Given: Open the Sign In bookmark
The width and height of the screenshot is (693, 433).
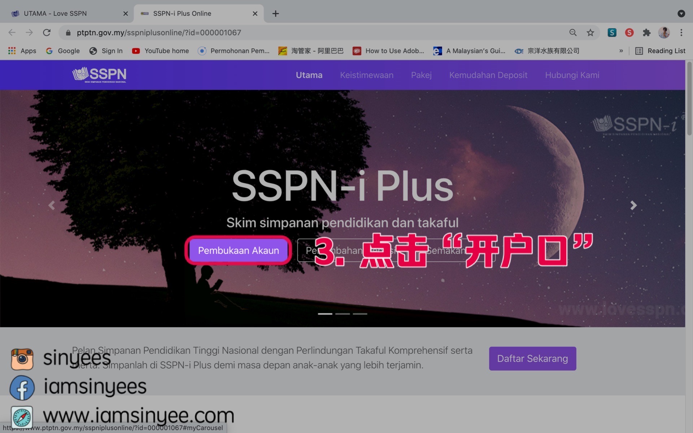Looking at the screenshot, I should (x=106, y=51).
